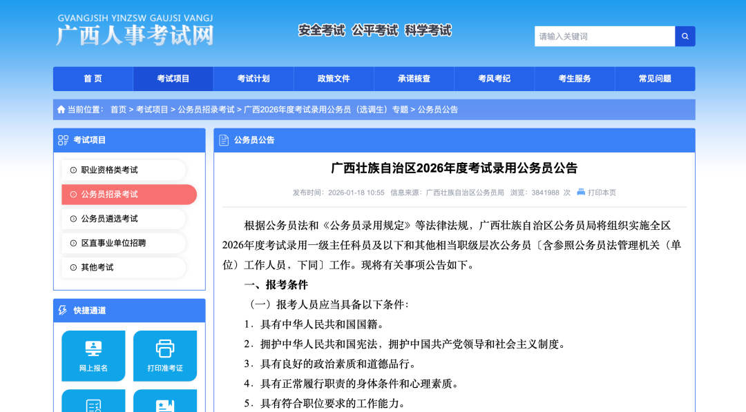746x412 pixels.
Task: Choose 其他考试 in sidebar list
Action: coord(97,267)
